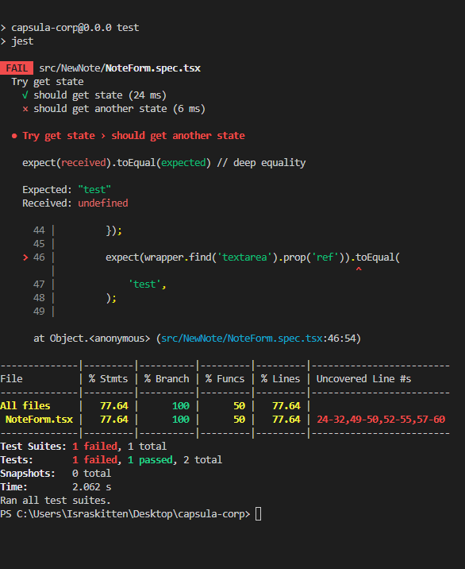Image resolution: width=465 pixels, height=569 pixels.
Task: Click the red bullet before Try get state
Action: [x=14, y=136]
